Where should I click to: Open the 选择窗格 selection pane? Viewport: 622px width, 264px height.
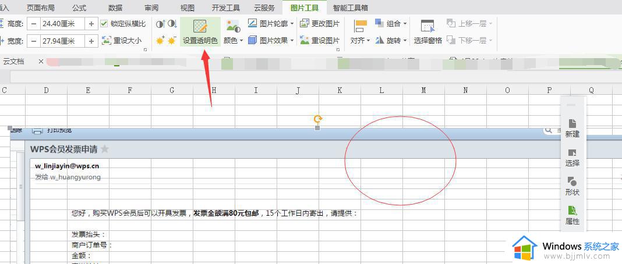(x=427, y=31)
